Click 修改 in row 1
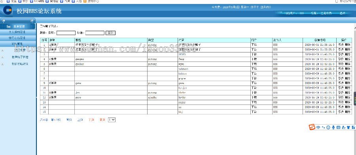The image size is (356, 155). [x=341, y=45]
